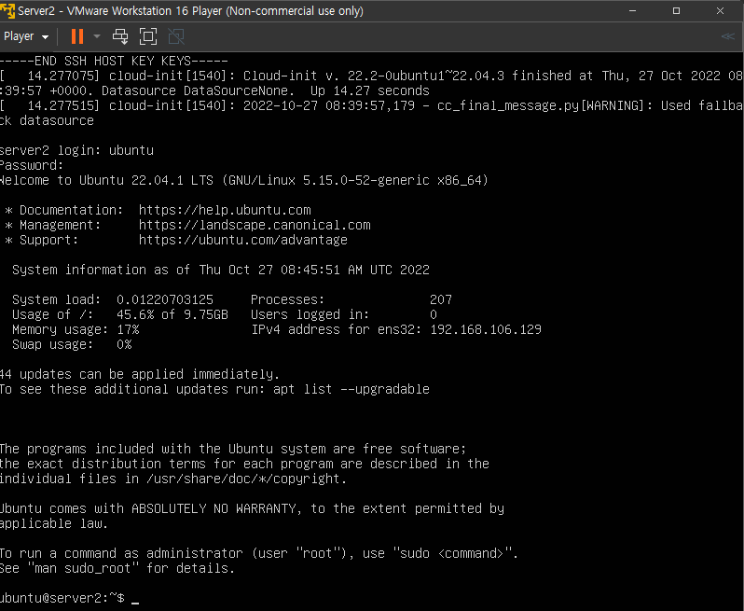Maximize the VMware Player window

676,11
